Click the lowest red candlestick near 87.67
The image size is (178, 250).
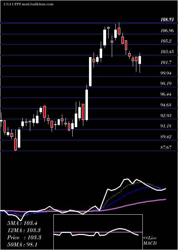coord(15,144)
